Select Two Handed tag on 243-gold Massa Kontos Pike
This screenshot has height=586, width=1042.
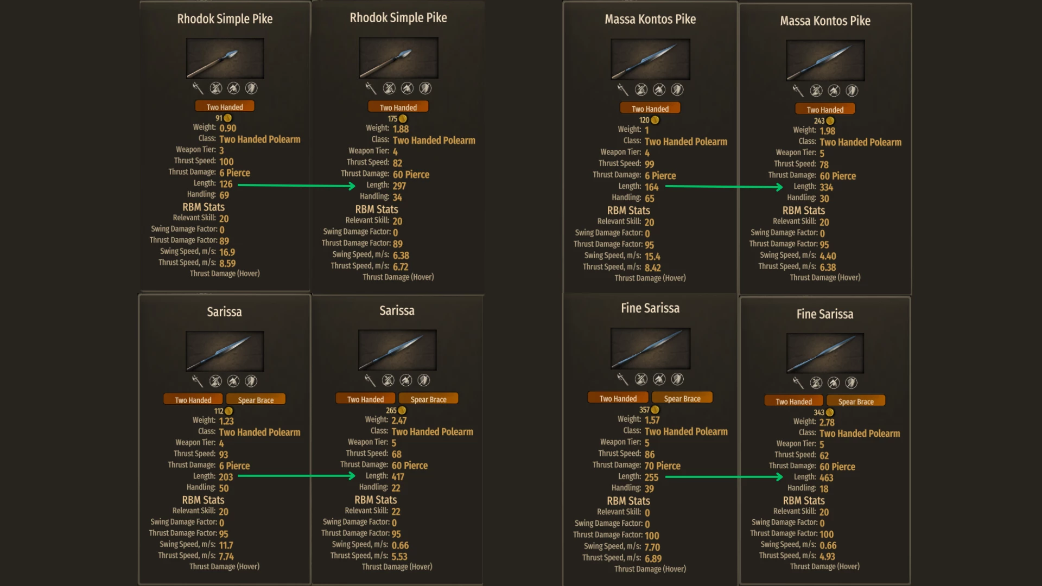(825, 110)
